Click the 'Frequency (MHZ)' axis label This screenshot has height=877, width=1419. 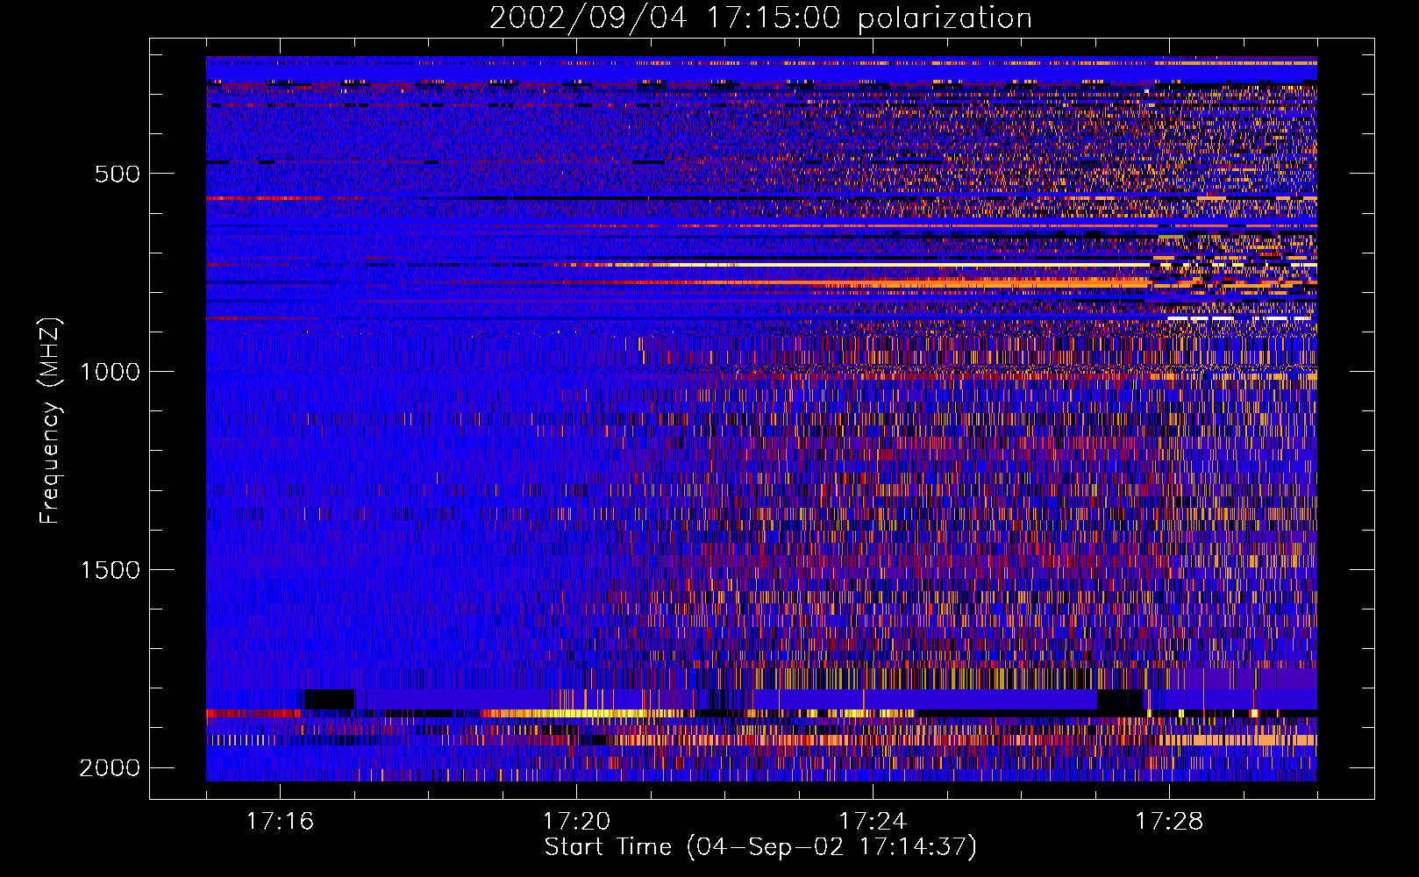(50, 421)
